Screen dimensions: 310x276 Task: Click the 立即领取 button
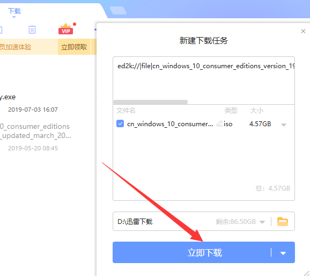pos(74,47)
